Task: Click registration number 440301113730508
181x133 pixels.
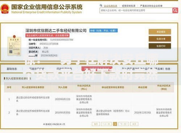Action: pos(49,44)
